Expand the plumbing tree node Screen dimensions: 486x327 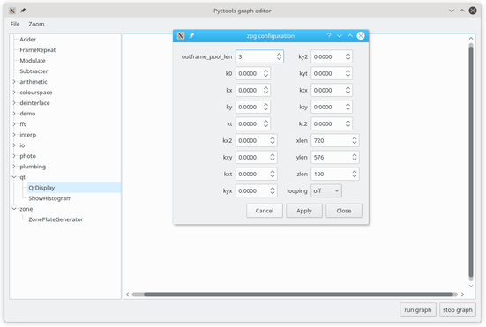pyautogui.click(x=14, y=167)
